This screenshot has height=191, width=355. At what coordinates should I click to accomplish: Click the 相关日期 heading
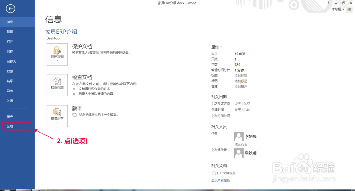(219, 97)
